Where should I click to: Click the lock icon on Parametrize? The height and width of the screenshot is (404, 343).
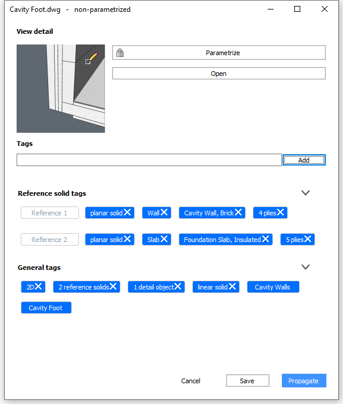click(120, 53)
